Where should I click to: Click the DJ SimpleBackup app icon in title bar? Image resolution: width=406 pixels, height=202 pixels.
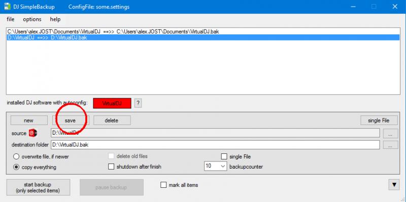7,7
